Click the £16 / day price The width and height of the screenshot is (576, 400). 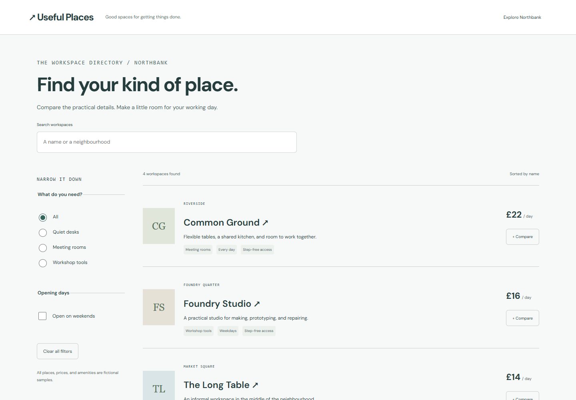point(519,296)
